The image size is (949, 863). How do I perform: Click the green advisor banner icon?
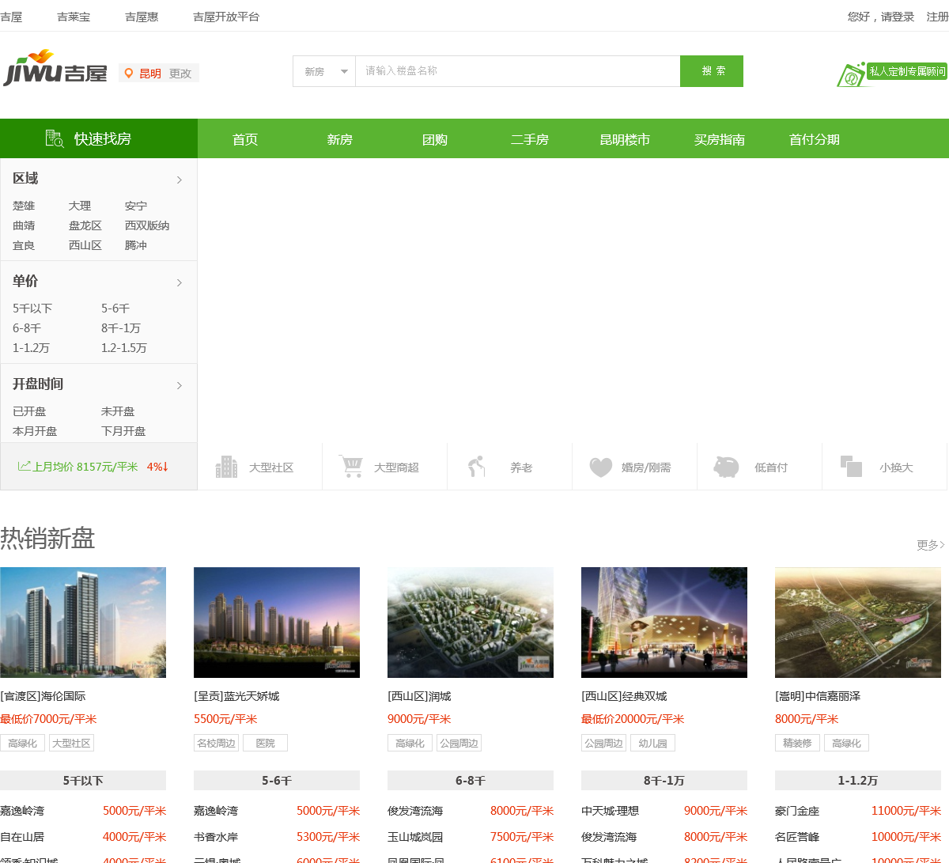click(x=852, y=74)
